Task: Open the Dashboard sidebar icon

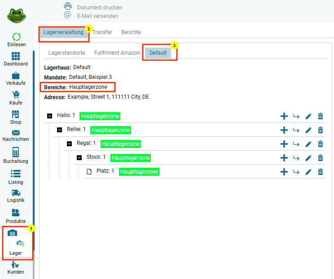Action: 16,57
